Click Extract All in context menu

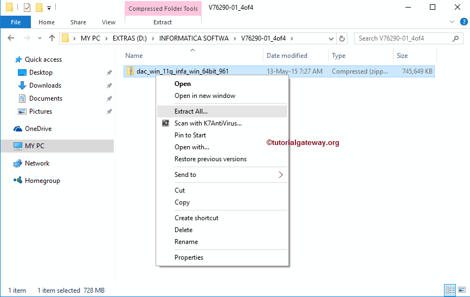pos(222,111)
